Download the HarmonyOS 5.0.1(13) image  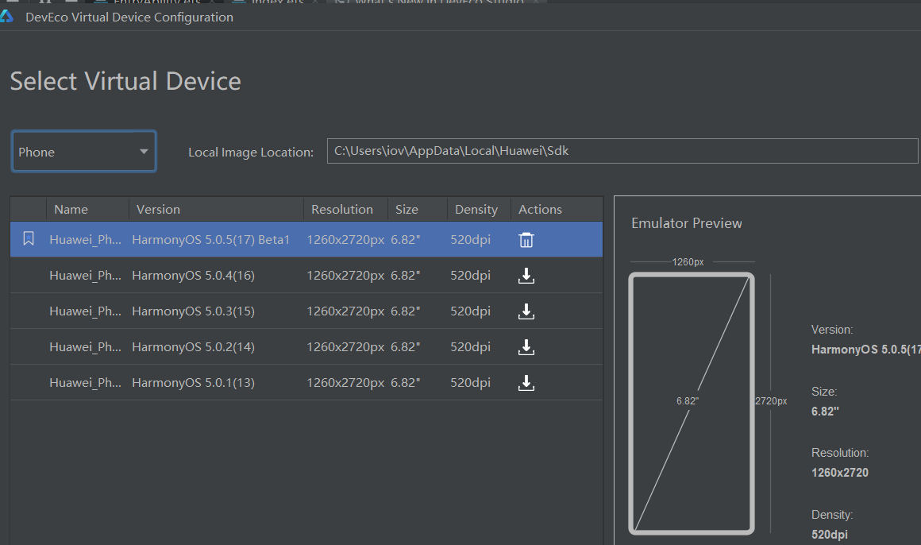526,383
